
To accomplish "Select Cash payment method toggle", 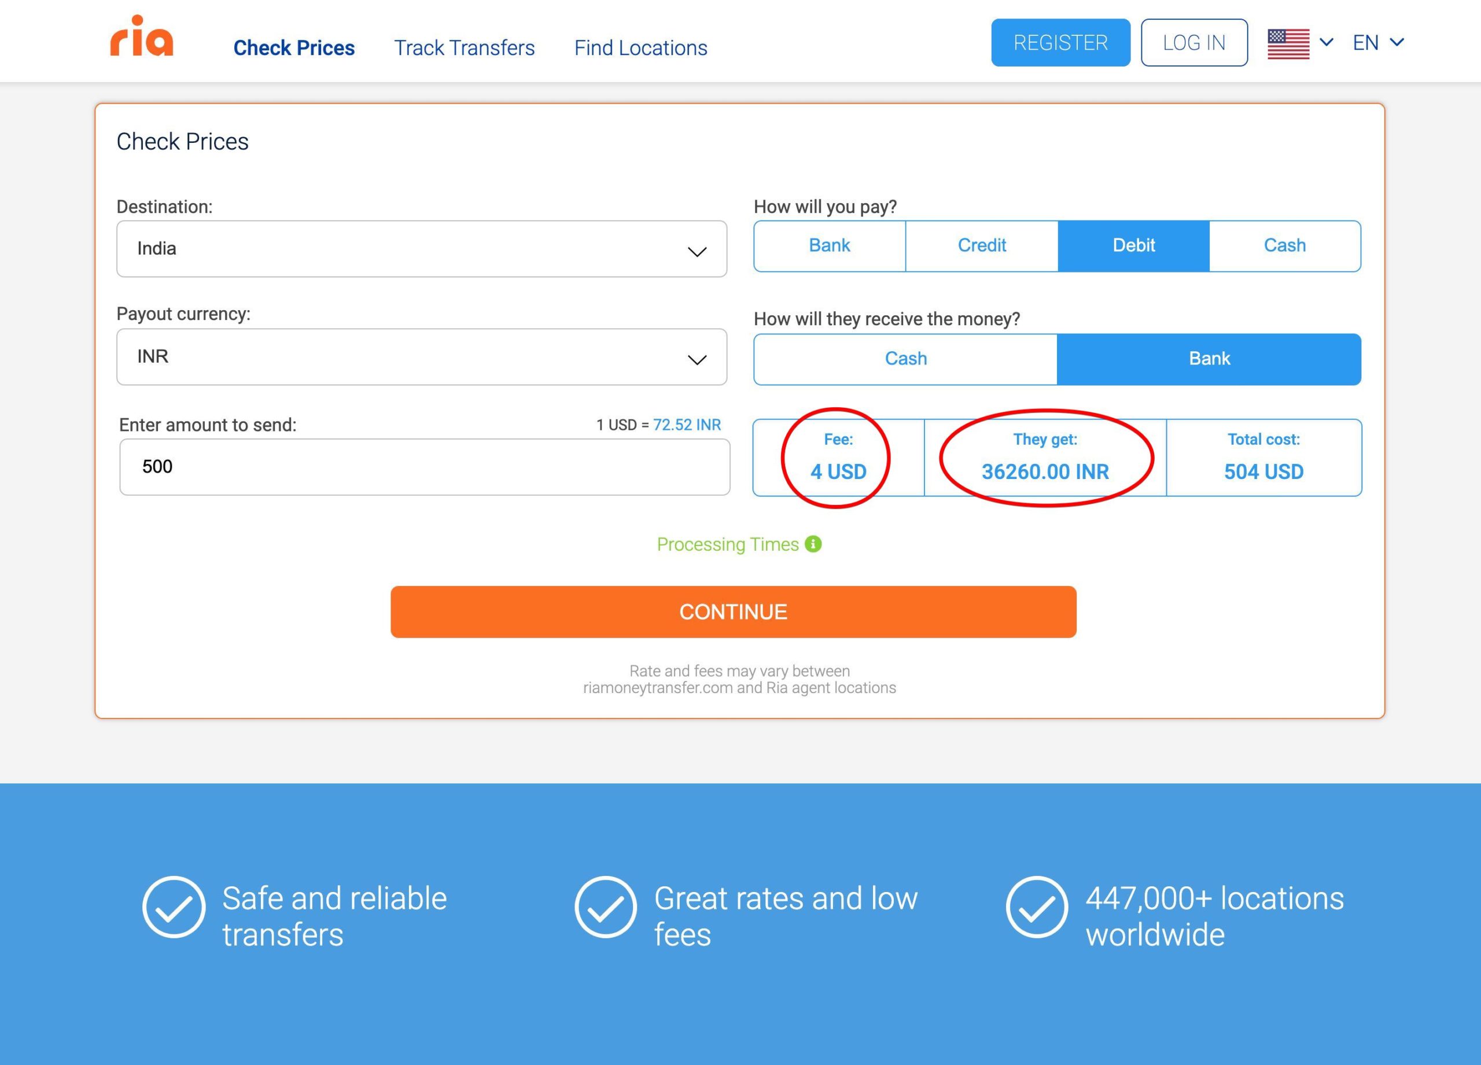I will coord(1283,245).
